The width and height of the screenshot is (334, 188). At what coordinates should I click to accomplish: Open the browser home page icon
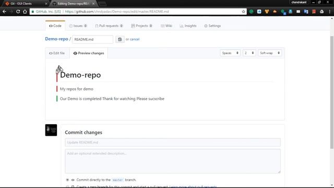pos(25,11)
